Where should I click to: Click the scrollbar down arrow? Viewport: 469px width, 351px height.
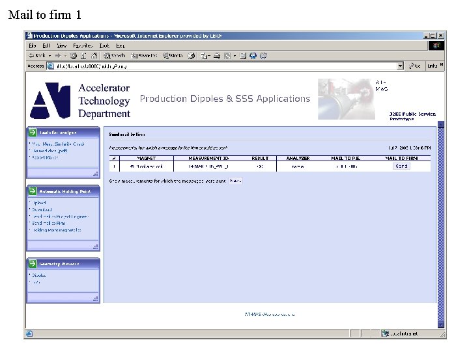tap(441, 324)
